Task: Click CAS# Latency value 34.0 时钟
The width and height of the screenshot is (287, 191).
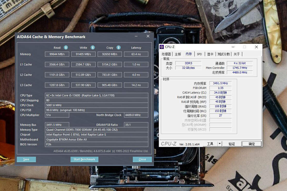Action: (x=220, y=93)
